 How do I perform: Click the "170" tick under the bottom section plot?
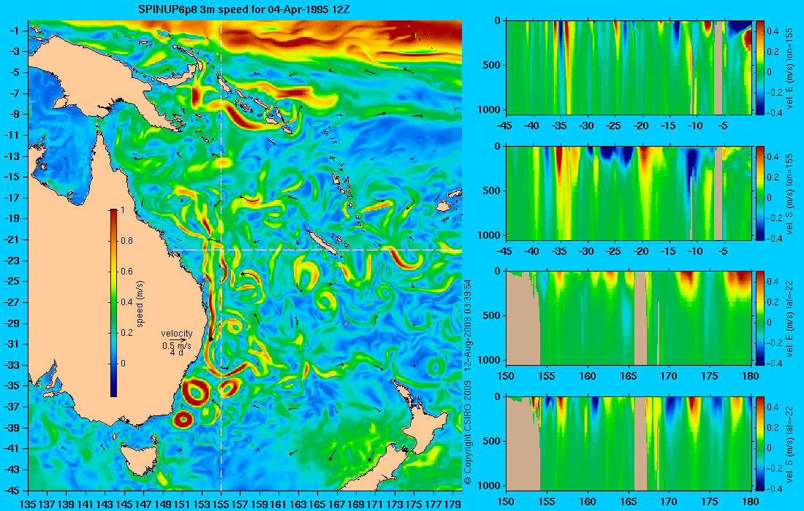[x=669, y=502]
